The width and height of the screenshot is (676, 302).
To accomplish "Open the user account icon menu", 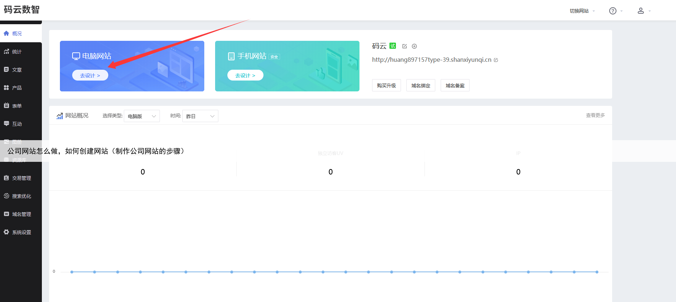I will (641, 11).
